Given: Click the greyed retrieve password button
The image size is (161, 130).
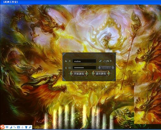Looking at the screenshot, I should coord(106,68).
